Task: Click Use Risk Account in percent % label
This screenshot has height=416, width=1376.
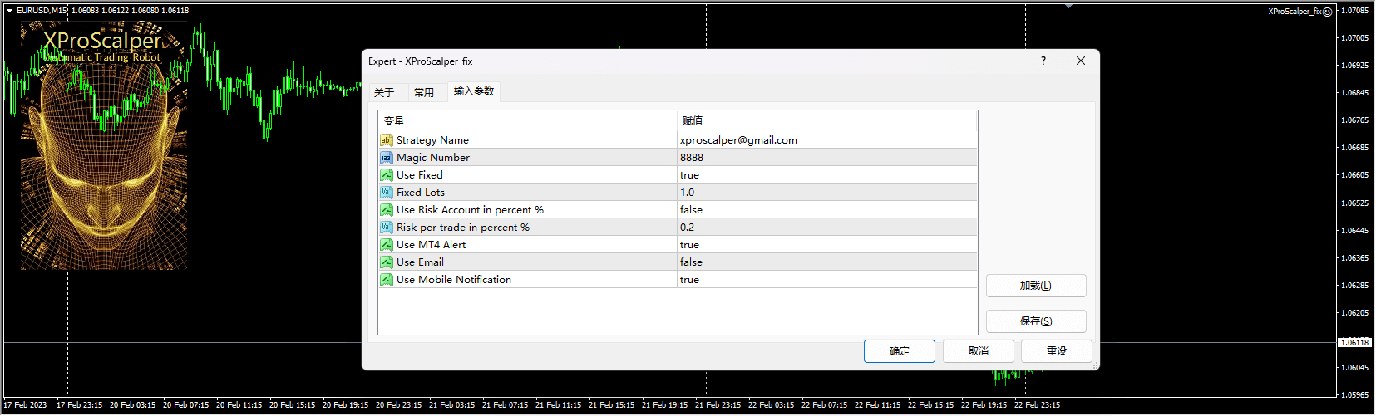Action: coord(470,210)
